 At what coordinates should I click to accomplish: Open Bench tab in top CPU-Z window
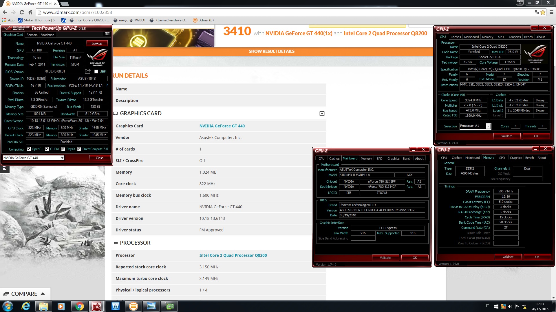point(528,37)
